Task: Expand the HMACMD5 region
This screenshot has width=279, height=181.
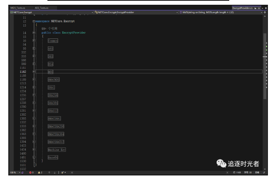Action: (34, 79)
